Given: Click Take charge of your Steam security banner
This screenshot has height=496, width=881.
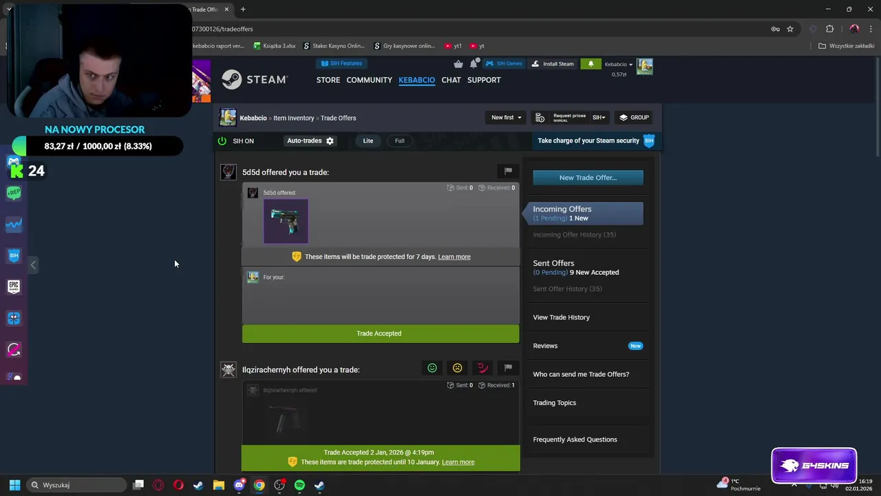Looking at the screenshot, I should coord(595,141).
